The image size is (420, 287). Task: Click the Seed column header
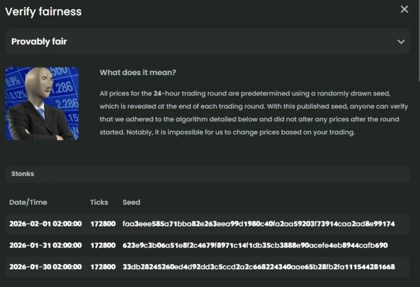(131, 202)
